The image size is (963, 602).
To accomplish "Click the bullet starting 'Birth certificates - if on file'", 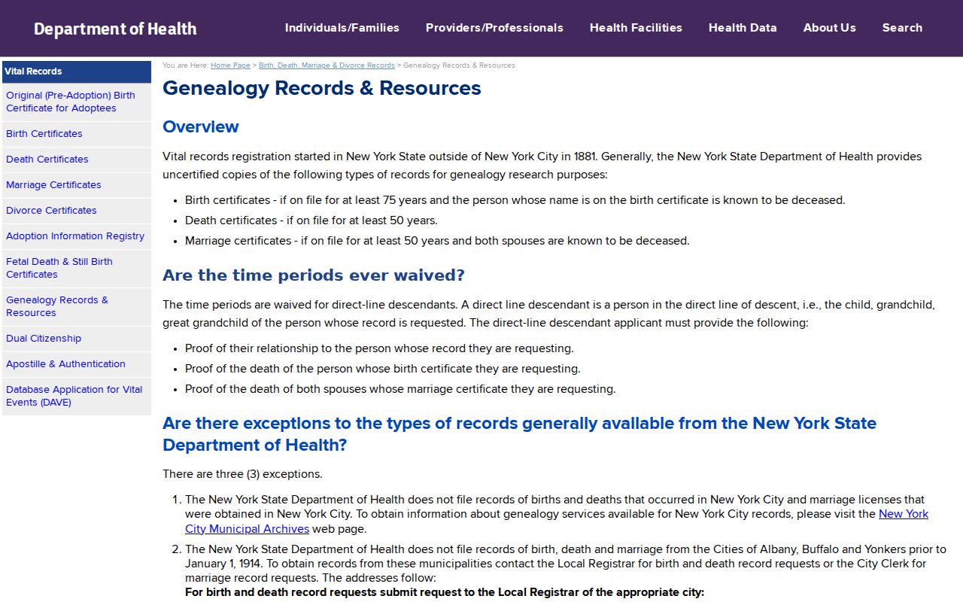I will tap(515, 200).
